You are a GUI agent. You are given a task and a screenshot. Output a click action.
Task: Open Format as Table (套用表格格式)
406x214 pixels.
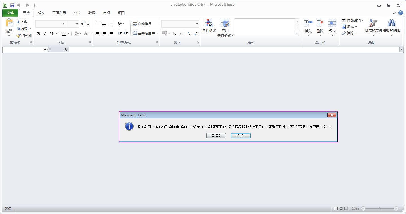pos(225,28)
